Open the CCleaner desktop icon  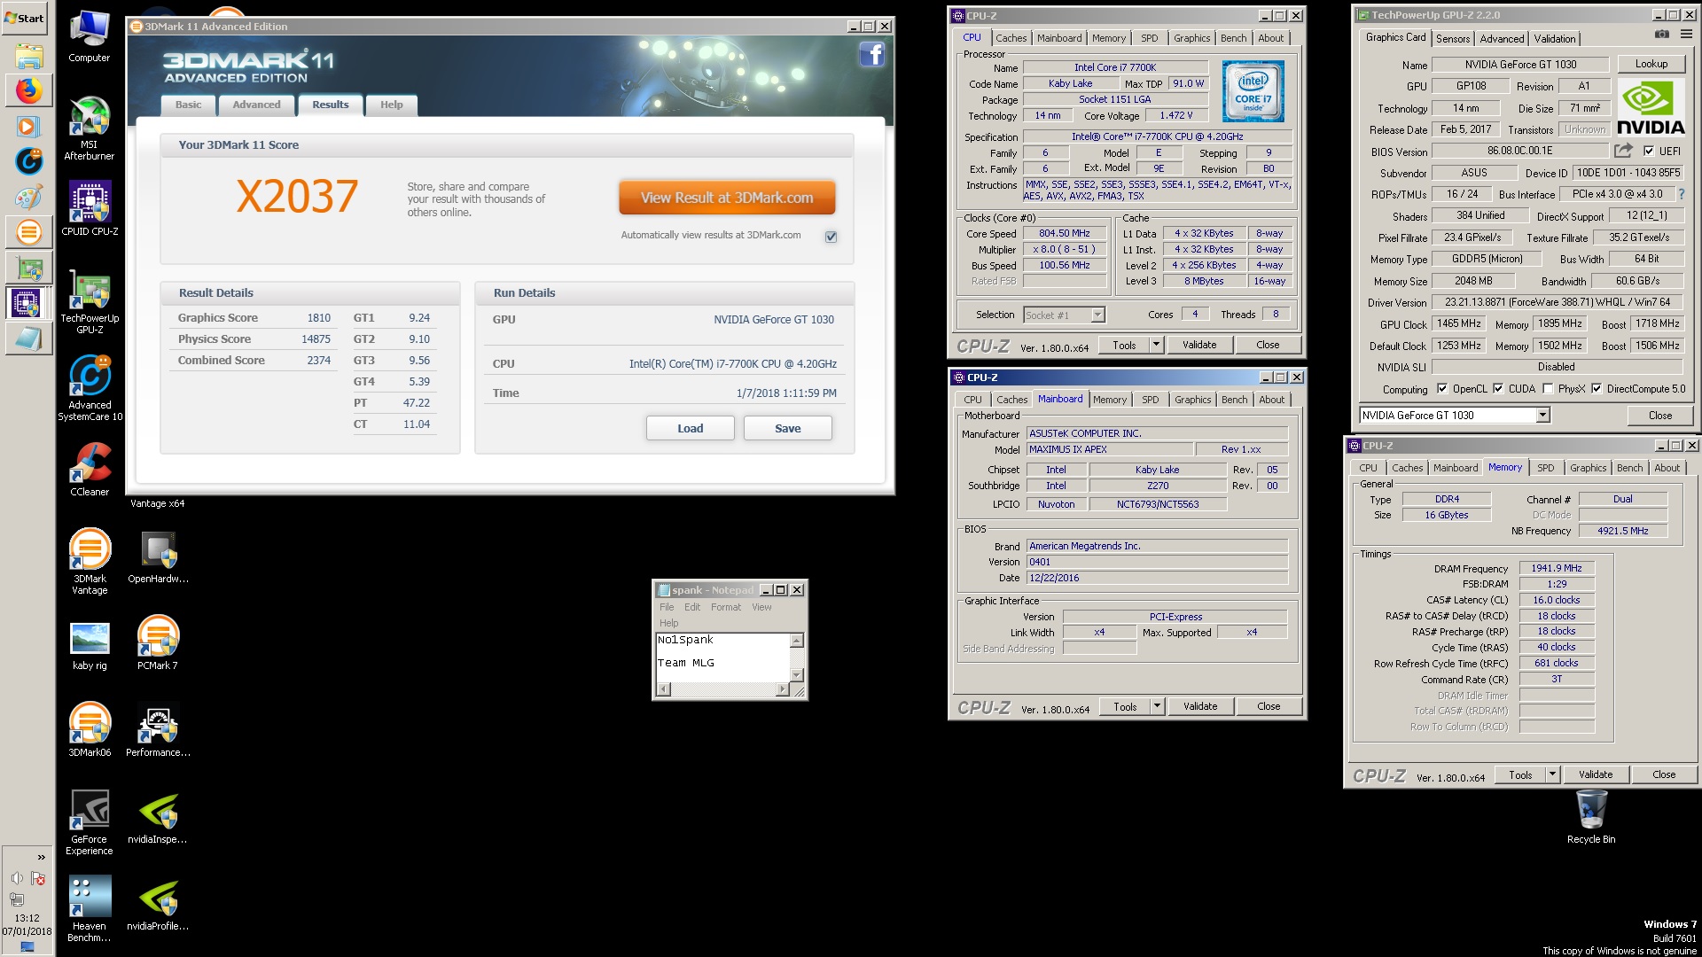pyautogui.click(x=90, y=470)
